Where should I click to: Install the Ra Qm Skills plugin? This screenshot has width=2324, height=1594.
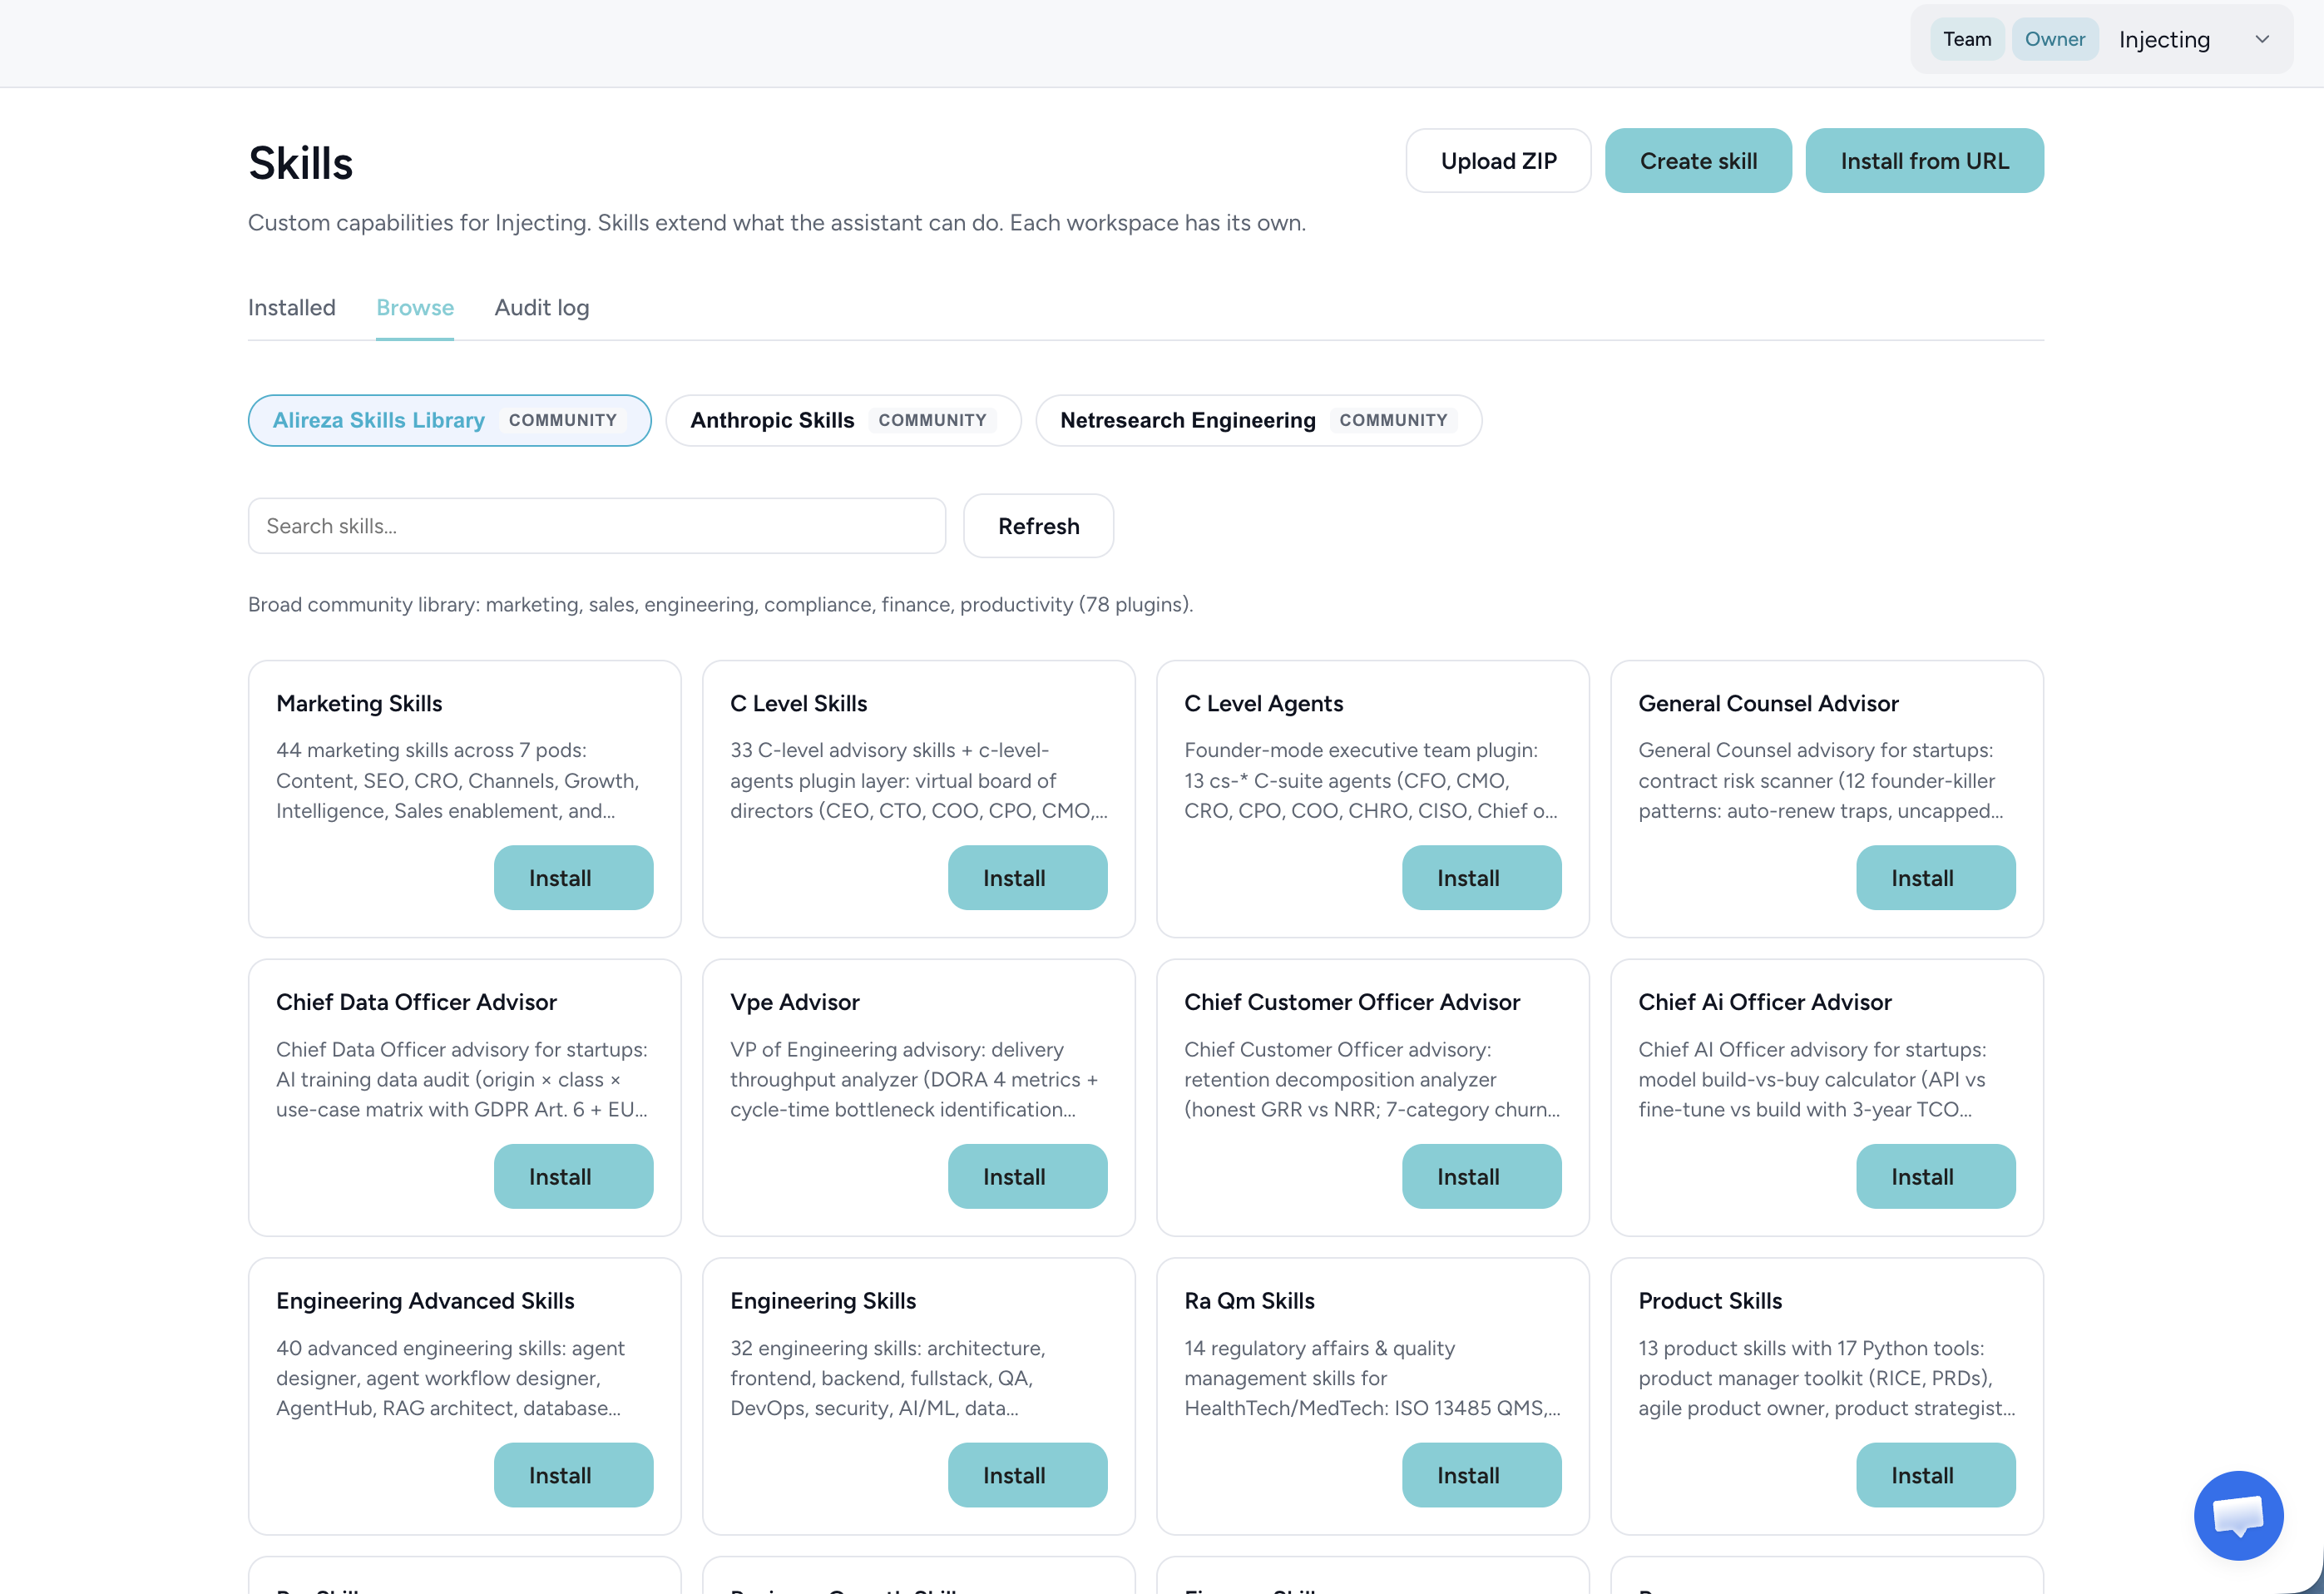click(1481, 1474)
